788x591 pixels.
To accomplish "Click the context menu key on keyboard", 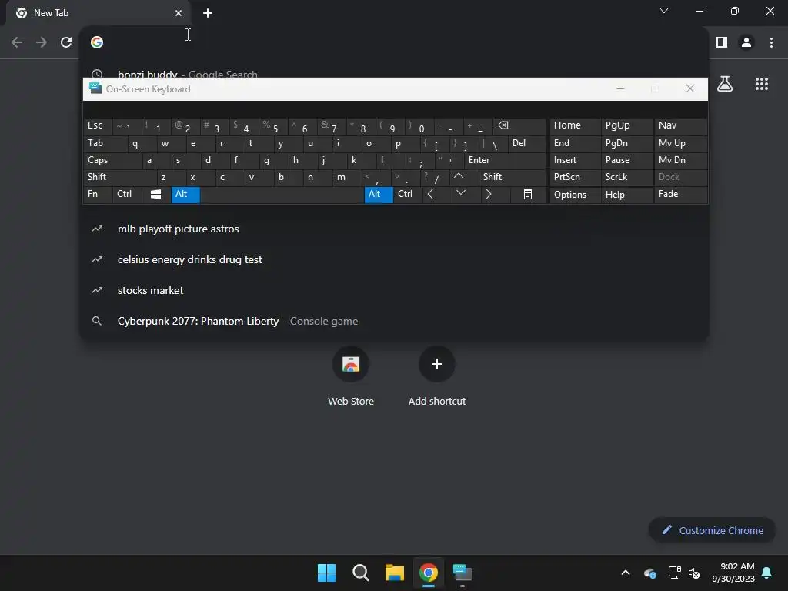I will 528,195.
